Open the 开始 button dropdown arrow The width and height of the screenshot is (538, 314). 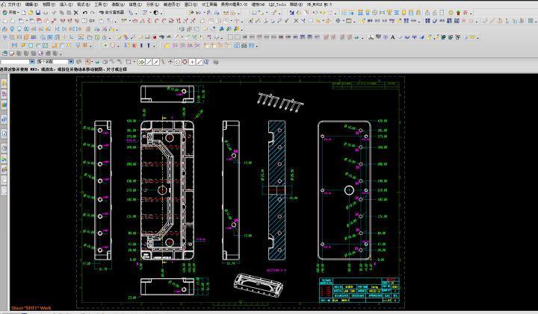click(x=18, y=13)
